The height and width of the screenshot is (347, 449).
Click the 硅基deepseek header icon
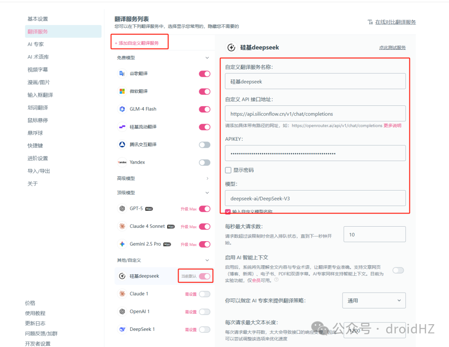231,47
